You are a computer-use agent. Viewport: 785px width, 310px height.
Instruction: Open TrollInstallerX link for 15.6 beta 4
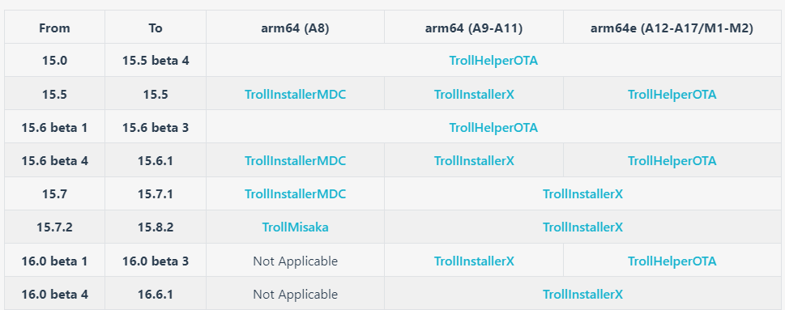click(474, 160)
